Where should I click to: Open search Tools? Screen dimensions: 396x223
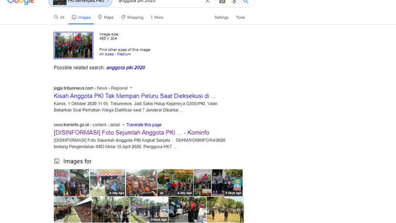click(240, 18)
